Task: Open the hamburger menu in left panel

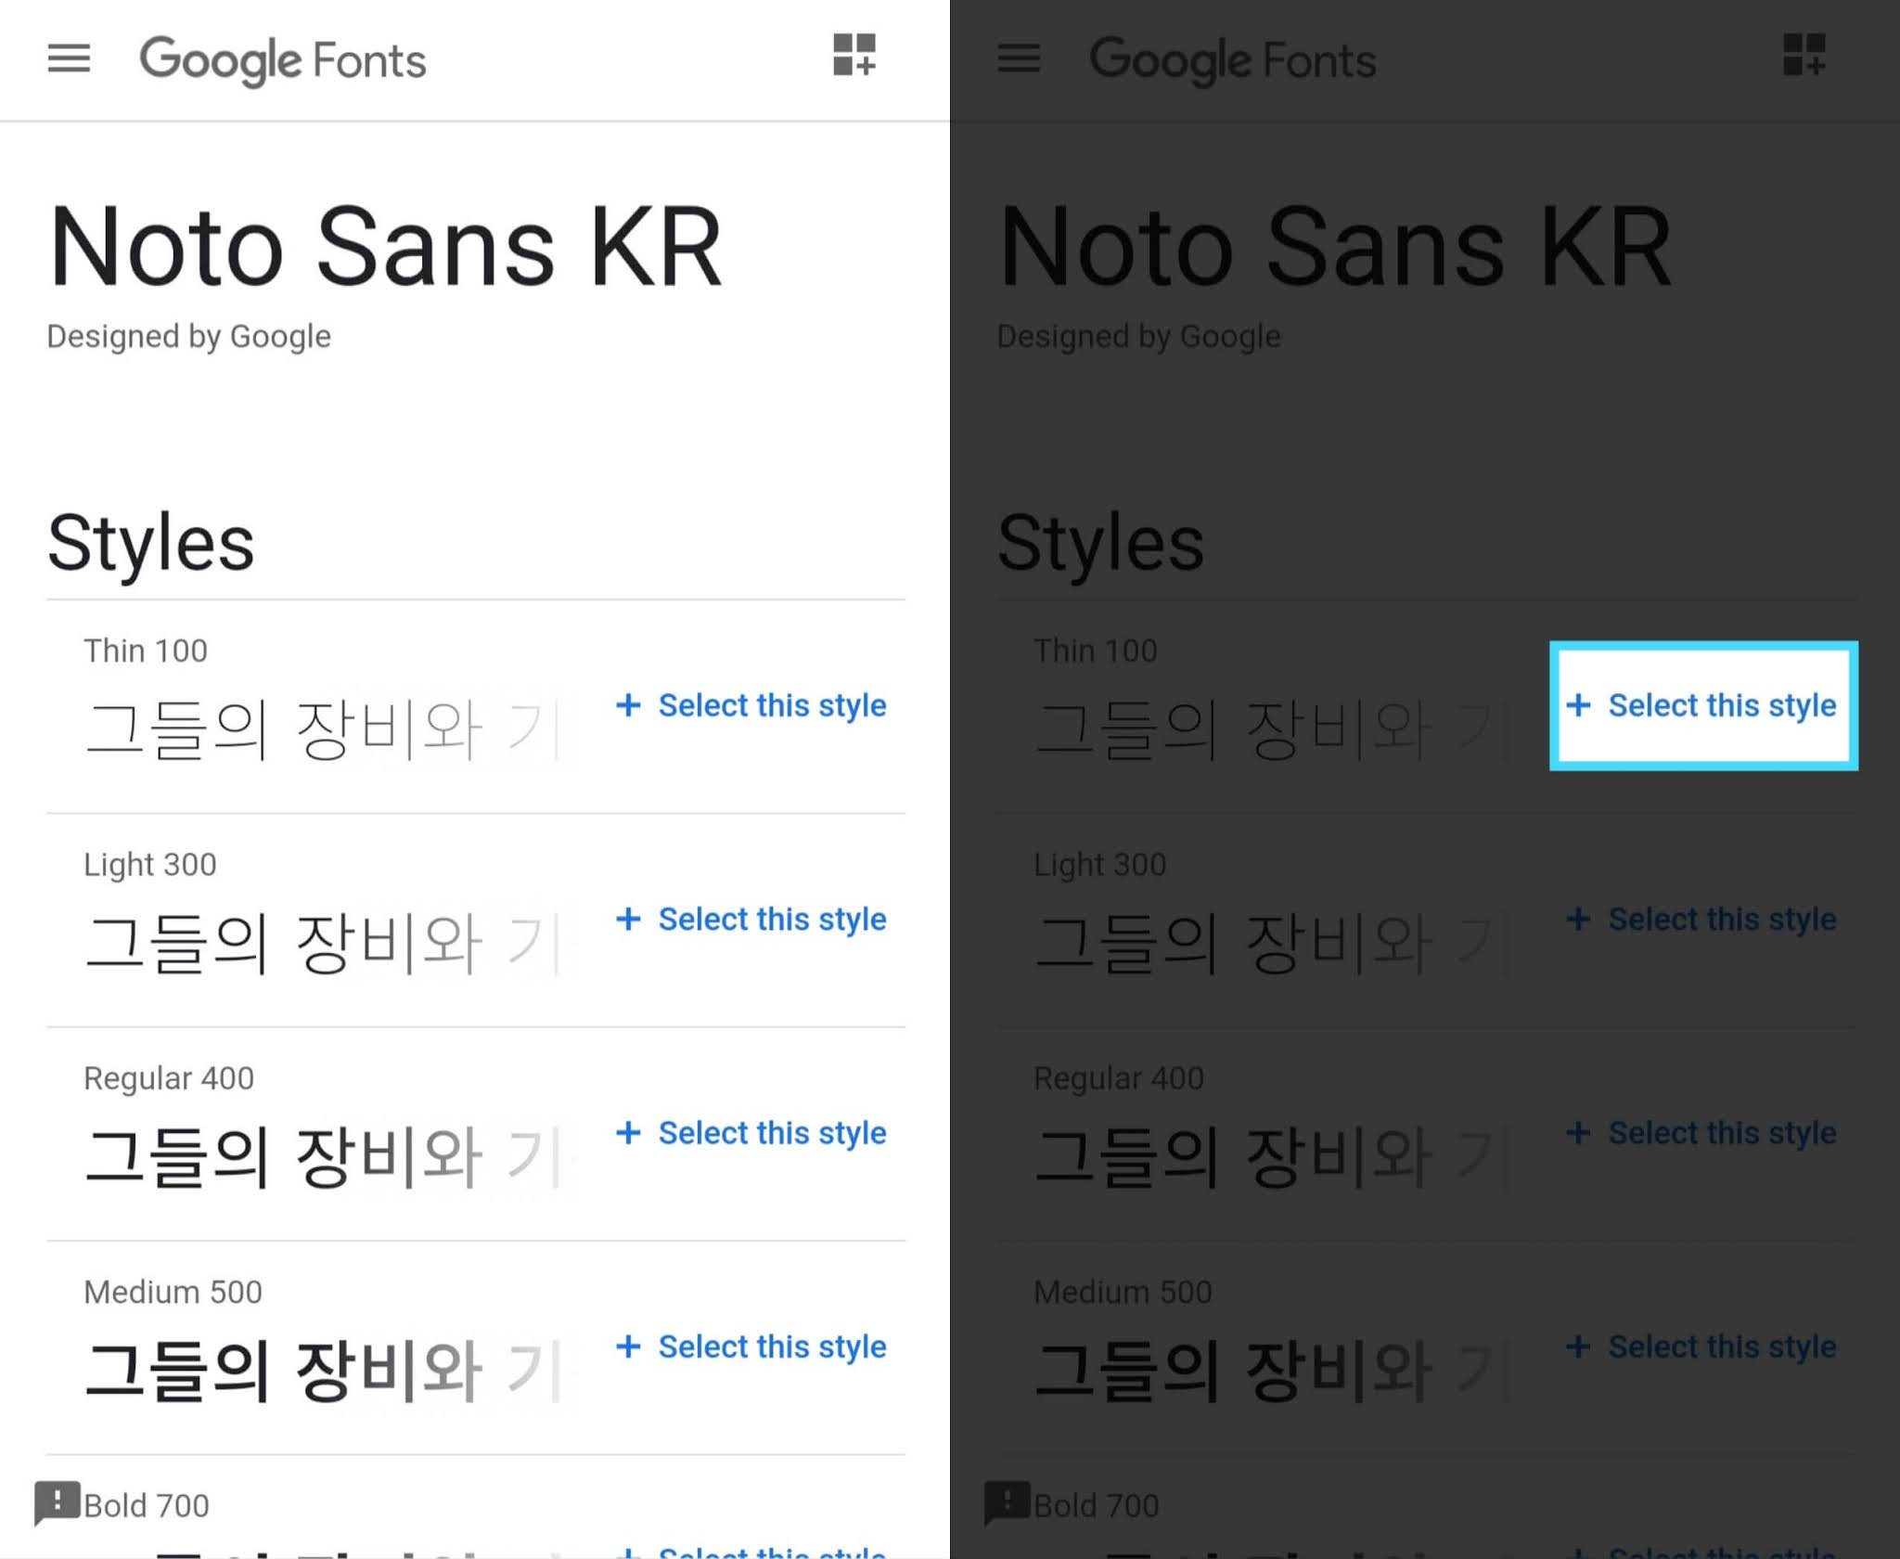Action: 69,58
